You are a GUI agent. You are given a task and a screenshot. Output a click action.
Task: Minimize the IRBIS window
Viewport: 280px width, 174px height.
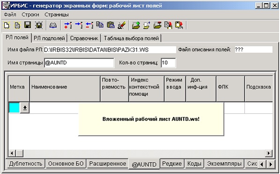coord(258,6)
